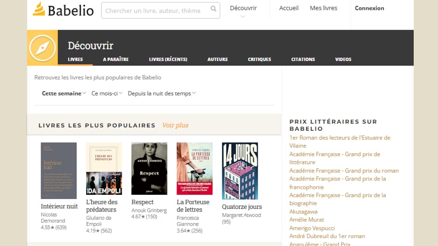The width and height of the screenshot is (438, 246).
Task: Open Mes livres in top navigation
Action: pos(323,8)
